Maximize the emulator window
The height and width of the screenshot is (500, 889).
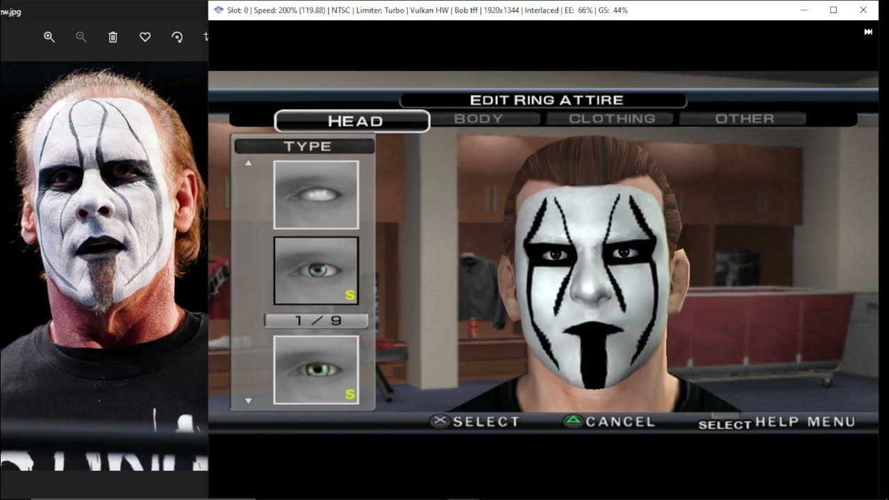(x=833, y=10)
